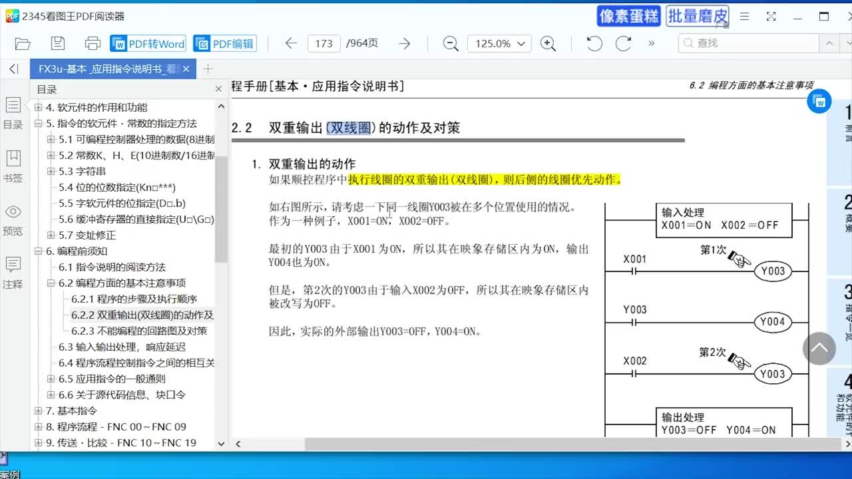The width and height of the screenshot is (852, 479).
Task: Open 6.1 指令说明的阅读方法 entry
Action: pos(112,267)
